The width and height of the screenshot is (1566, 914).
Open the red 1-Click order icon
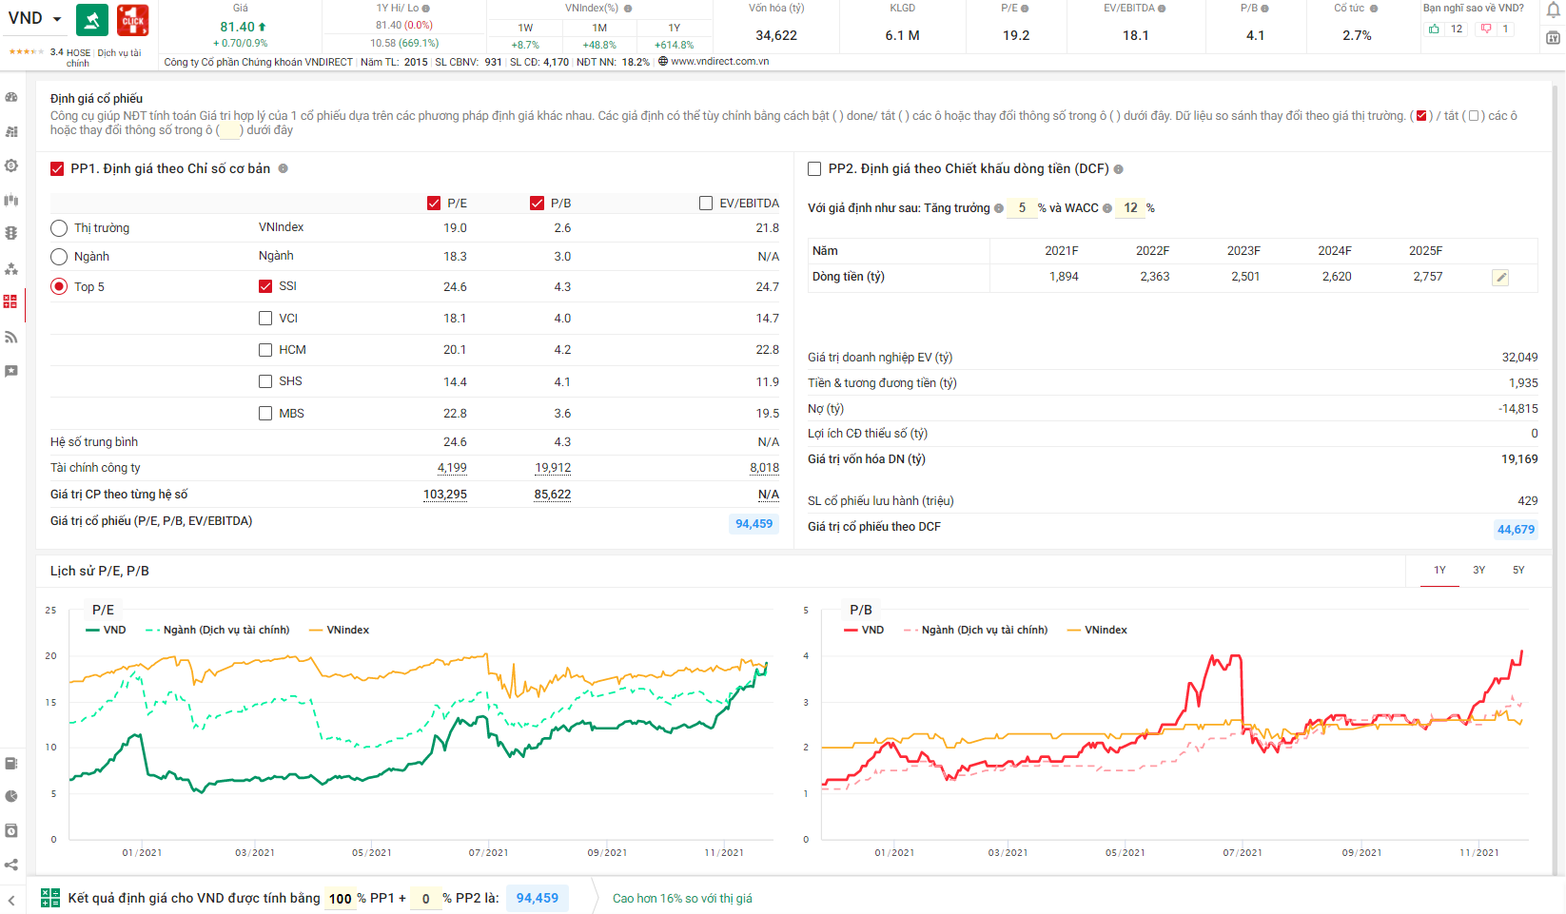pos(133,20)
